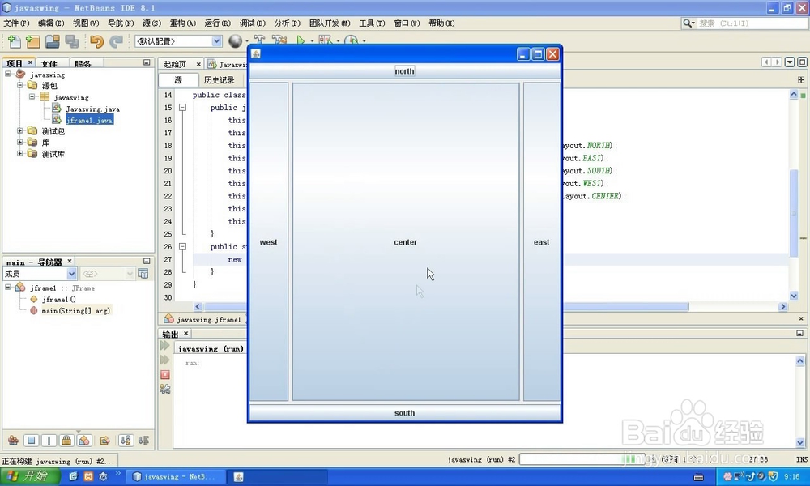
Task: Toggle Show Inherited Members in navigator
Action: (x=13, y=441)
